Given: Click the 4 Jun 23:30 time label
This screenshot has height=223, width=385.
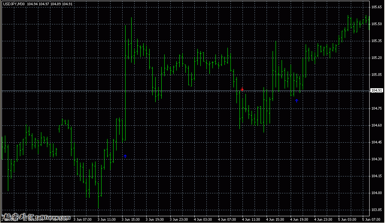Looking at the screenshot, I should (x=324, y=219).
